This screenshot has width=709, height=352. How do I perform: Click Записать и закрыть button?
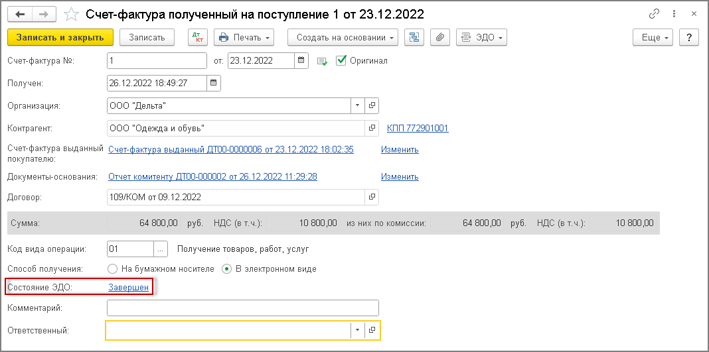(60, 38)
